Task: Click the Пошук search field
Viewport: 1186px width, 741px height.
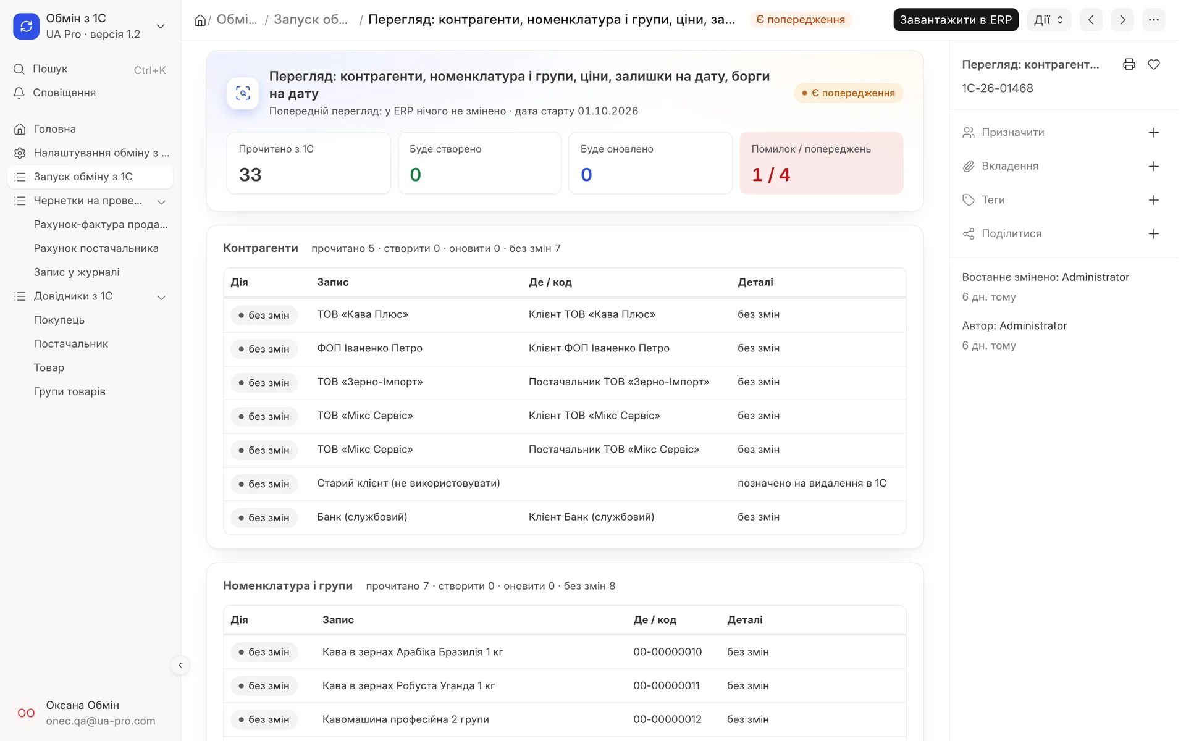Action: click(91, 70)
